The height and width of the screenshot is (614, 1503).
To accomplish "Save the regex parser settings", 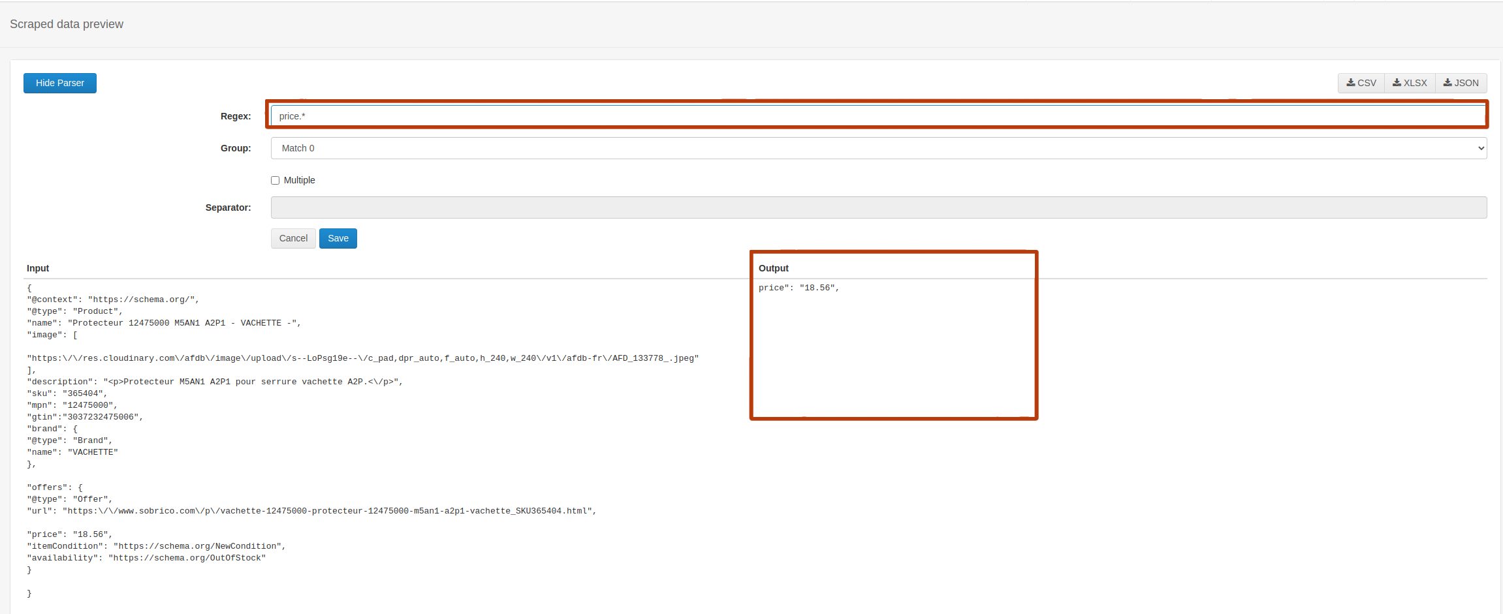I will pyautogui.click(x=338, y=238).
